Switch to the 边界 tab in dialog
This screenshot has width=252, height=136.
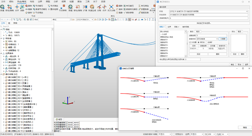(169, 27)
